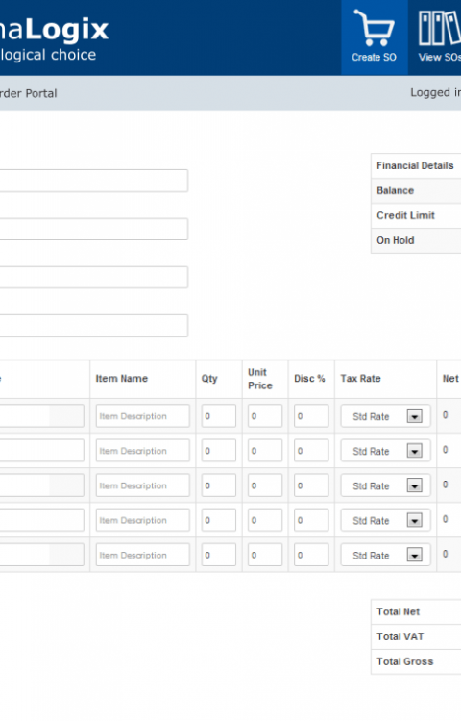This screenshot has width=461, height=721.
Task: Click the fourth wide field above the table
Action: coord(94,326)
